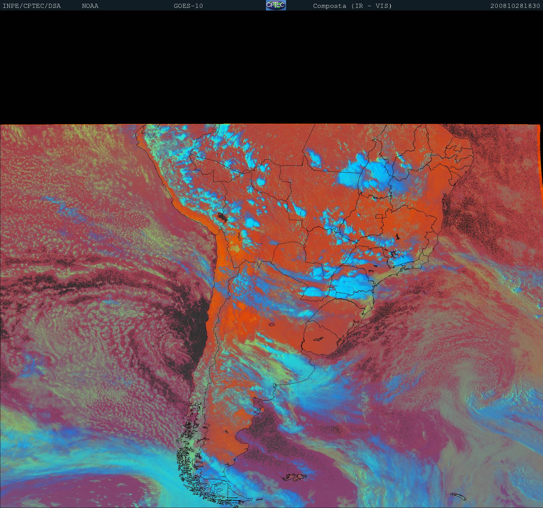Click the CPTEC logo in the header
Viewport: 543px width, 508px height.
(x=276, y=5)
